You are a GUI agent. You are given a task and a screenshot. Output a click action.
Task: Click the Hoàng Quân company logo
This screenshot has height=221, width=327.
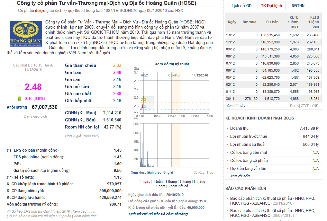point(26,33)
